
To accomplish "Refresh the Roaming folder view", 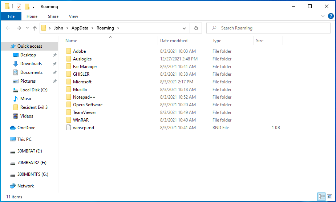I will [x=196, y=28].
